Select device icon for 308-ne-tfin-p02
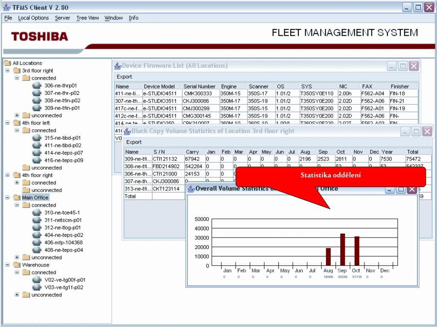The height and width of the screenshot is (327, 437). pyautogui.click(x=37, y=100)
